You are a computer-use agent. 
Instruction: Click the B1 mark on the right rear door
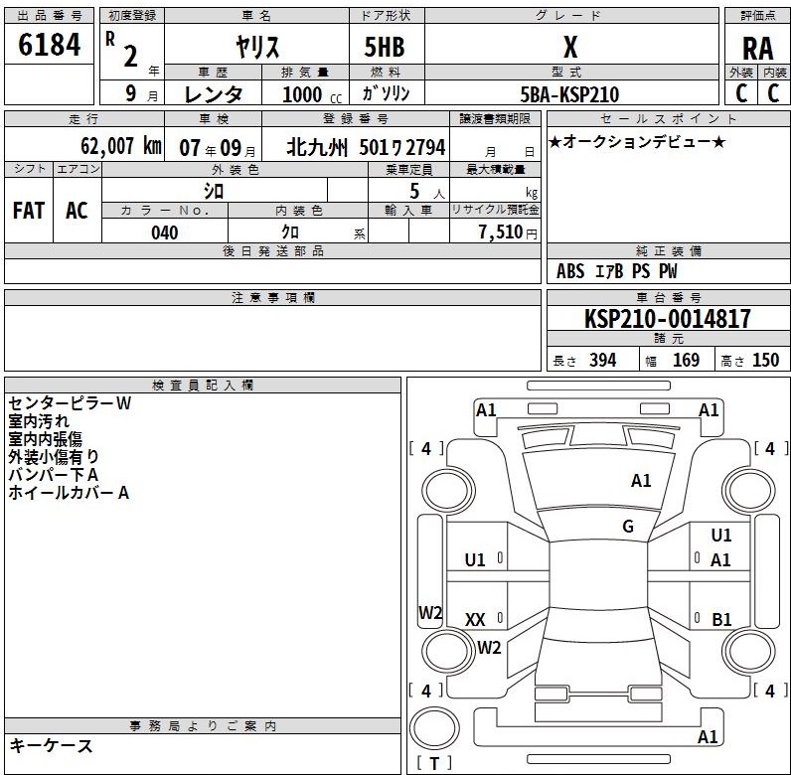coord(721,620)
